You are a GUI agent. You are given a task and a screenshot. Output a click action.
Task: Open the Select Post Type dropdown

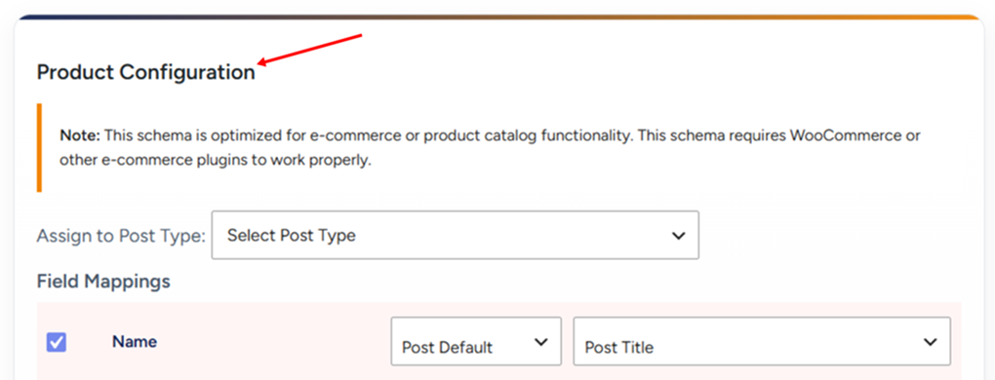coord(455,235)
